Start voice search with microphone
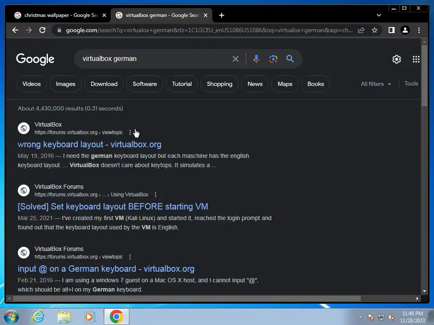434x325 pixels. click(256, 58)
